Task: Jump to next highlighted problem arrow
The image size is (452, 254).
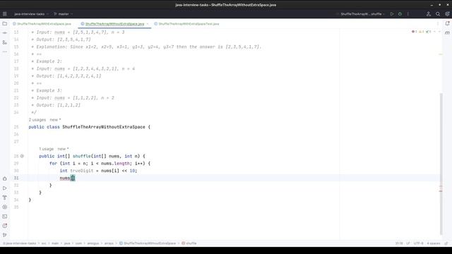Action: pos(439,31)
